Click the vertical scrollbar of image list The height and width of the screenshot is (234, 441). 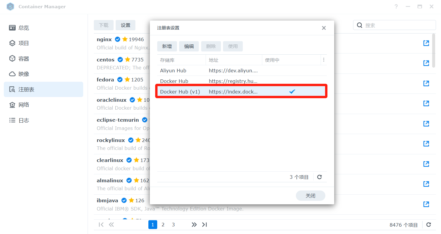pos(433,51)
